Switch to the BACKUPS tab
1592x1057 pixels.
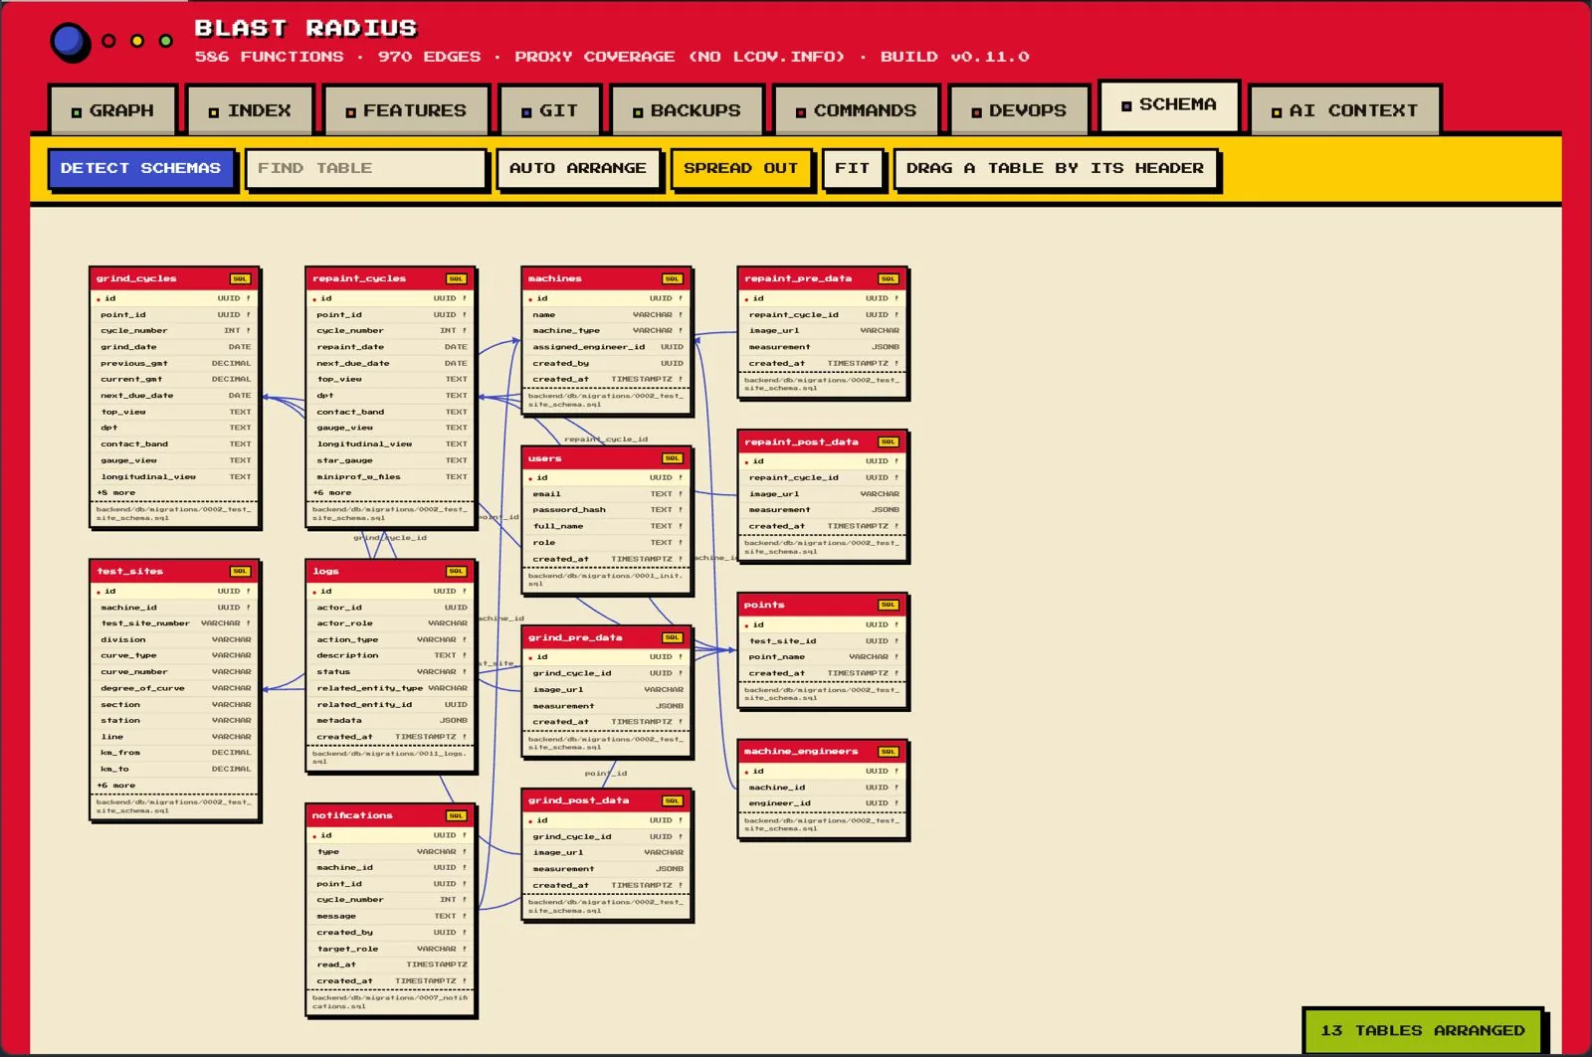(687, 110)
